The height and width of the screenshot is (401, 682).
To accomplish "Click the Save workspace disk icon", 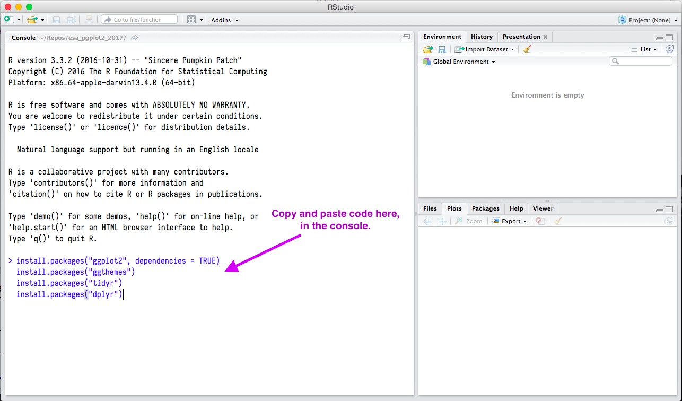I will click(x=442, y=49).
